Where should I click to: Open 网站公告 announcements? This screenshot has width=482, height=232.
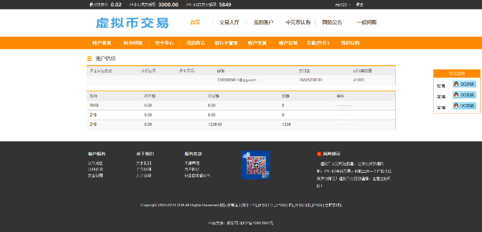pyautogui.click(x=332, y=22)
